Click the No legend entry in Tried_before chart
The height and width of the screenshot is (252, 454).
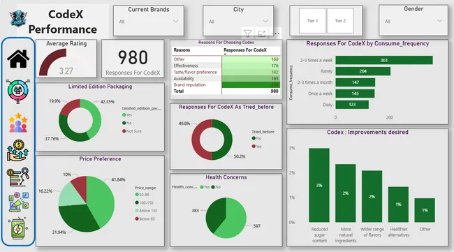tap(256, 138)
